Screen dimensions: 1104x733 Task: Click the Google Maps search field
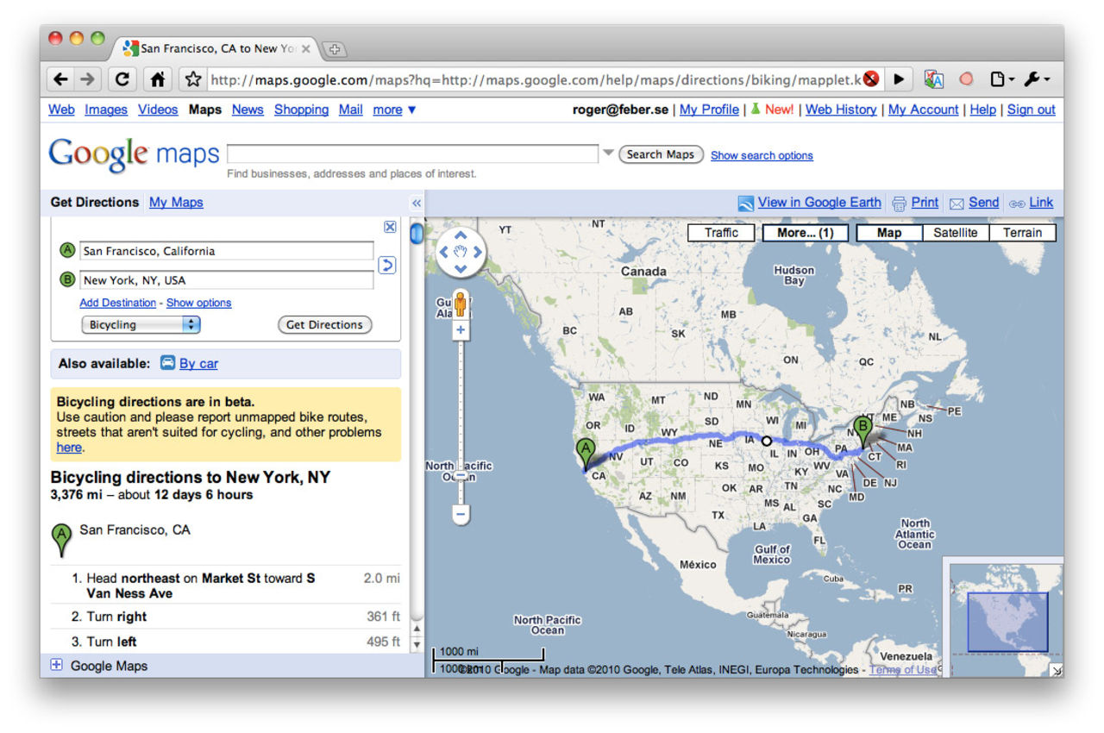[x=412, y=154]
